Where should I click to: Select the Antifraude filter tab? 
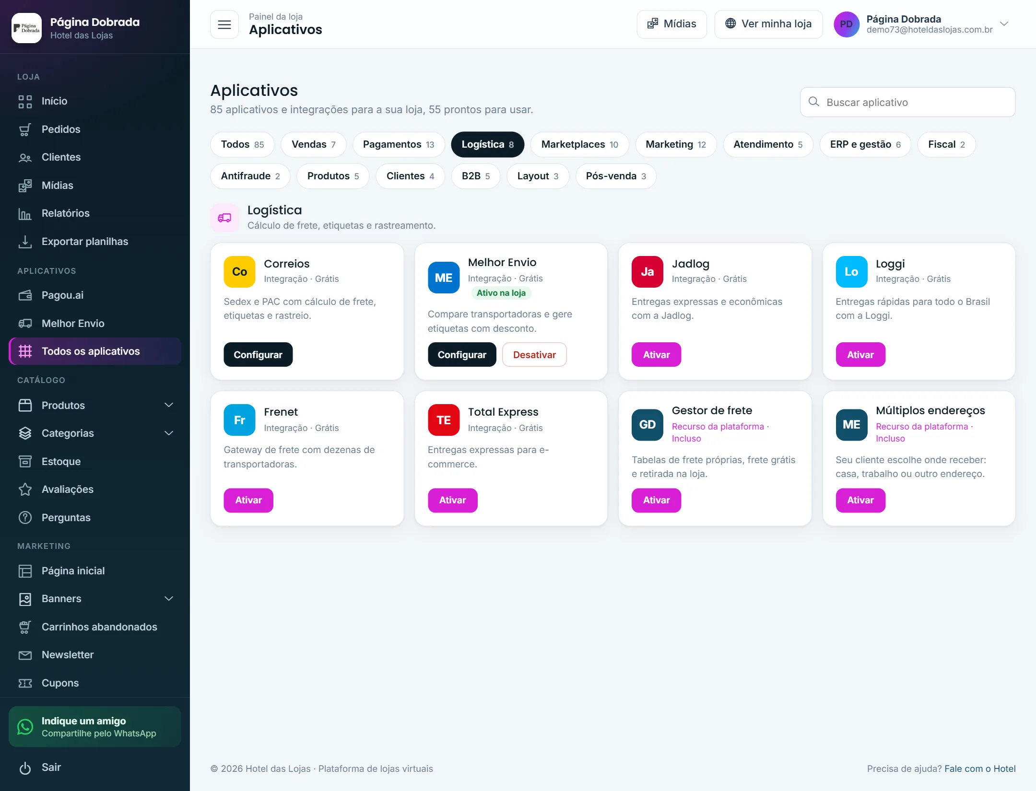coord(250,176)
